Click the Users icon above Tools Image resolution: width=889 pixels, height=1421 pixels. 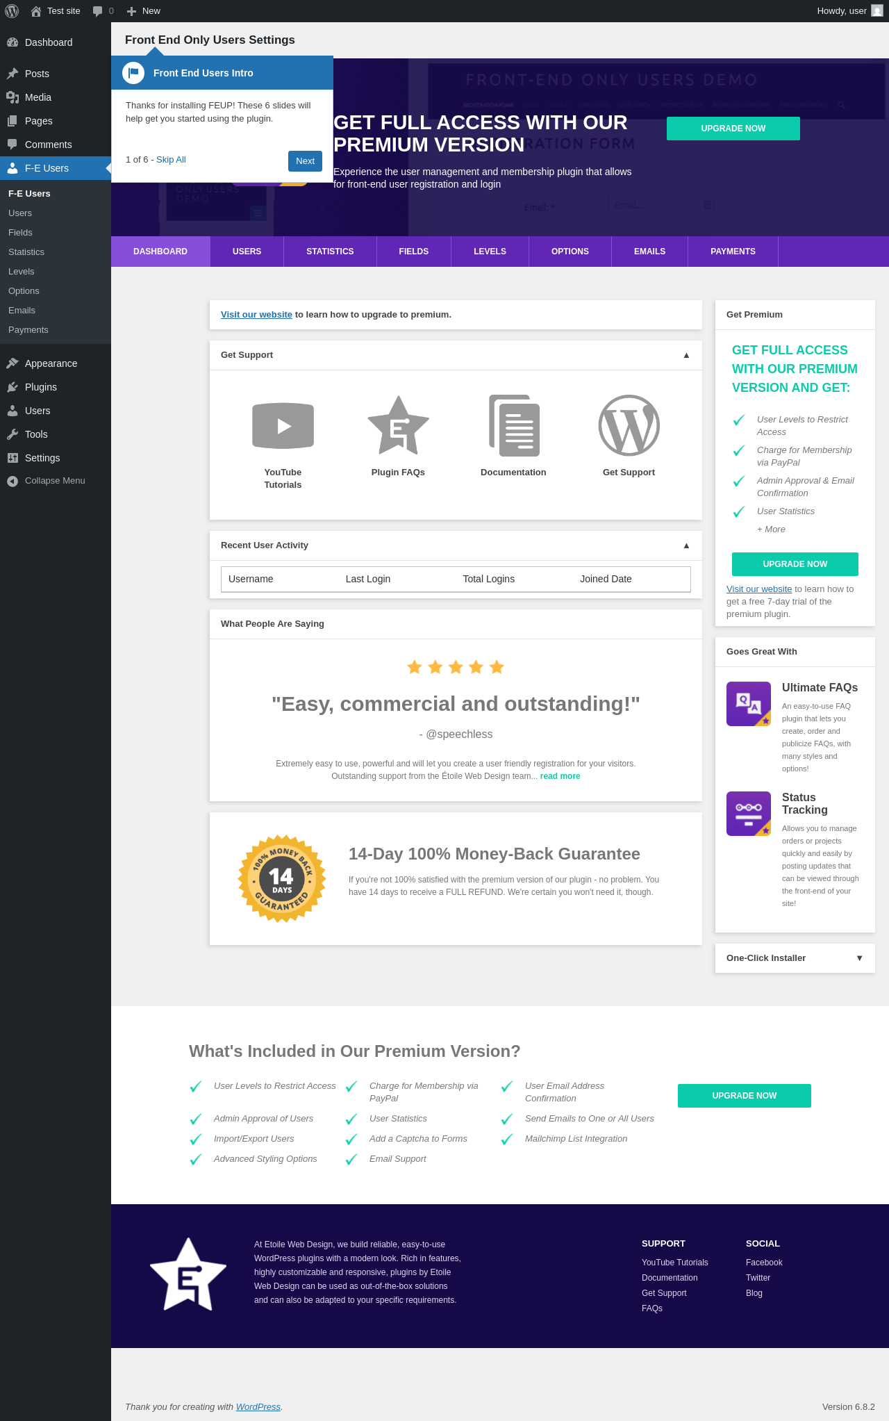point(13,411)
